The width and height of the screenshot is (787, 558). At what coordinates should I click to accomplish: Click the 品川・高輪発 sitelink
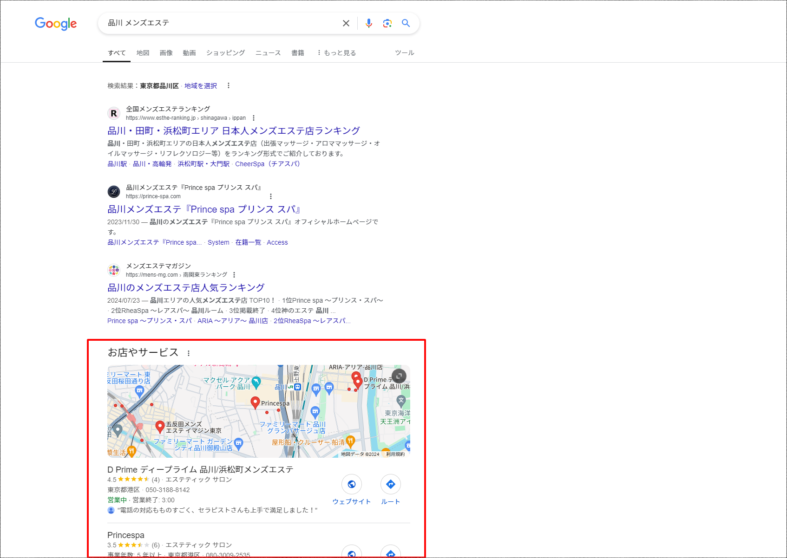[x=152, y=164]
